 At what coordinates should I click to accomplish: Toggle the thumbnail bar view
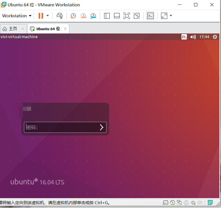point(117,16)
